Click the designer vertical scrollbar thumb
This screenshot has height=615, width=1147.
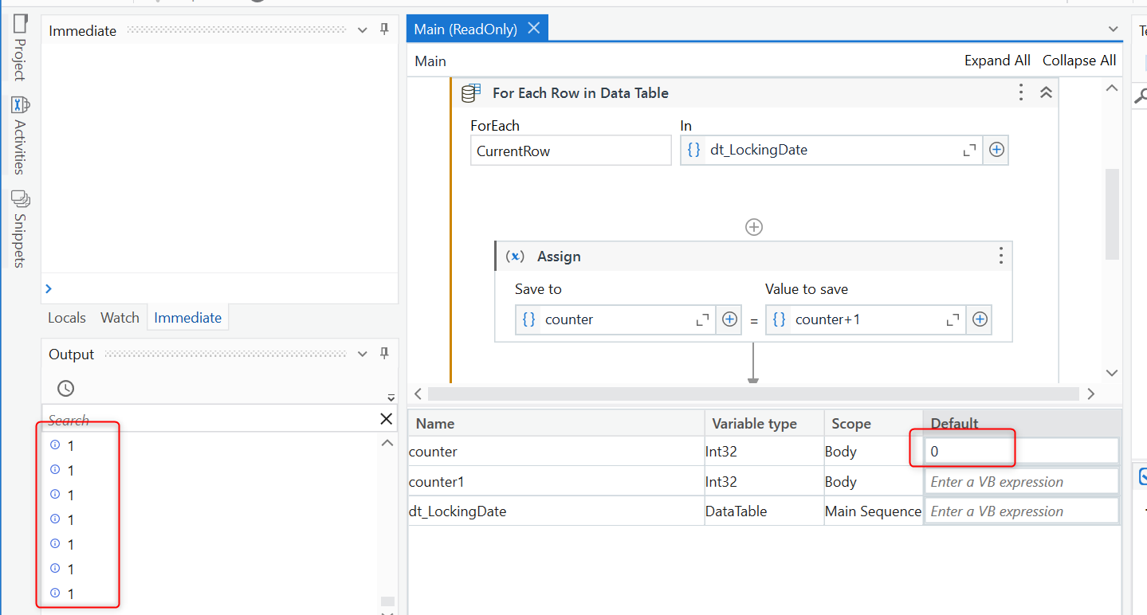(1112, 213)
